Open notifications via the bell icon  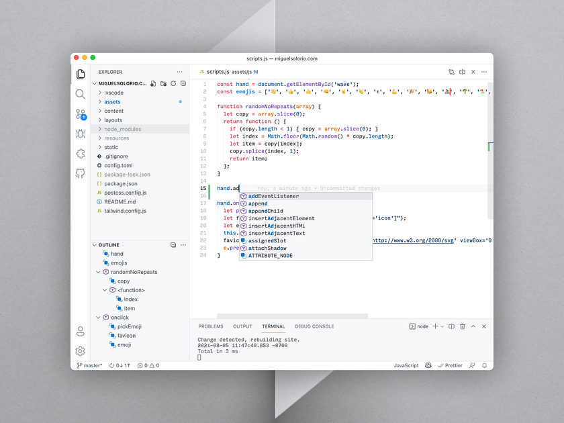click(483, 365)
